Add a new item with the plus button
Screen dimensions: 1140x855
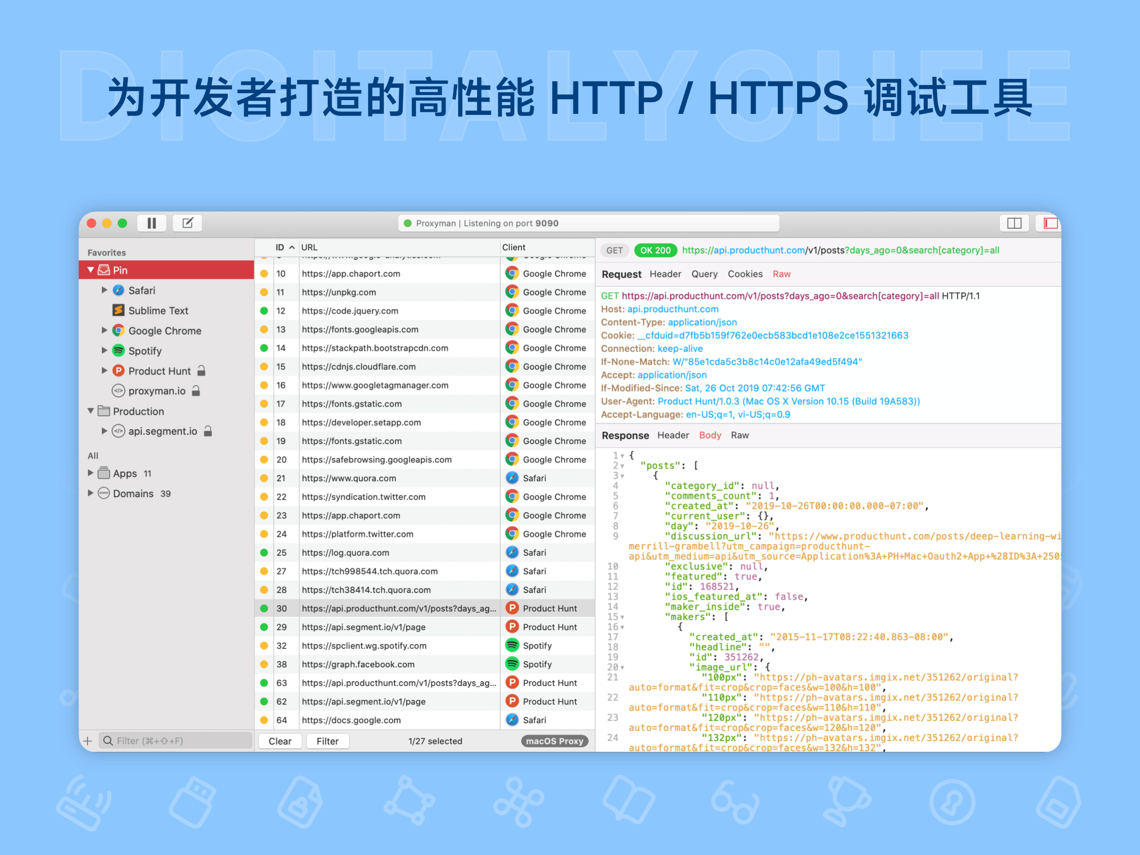pyautogui.click(x=88, y=741)
